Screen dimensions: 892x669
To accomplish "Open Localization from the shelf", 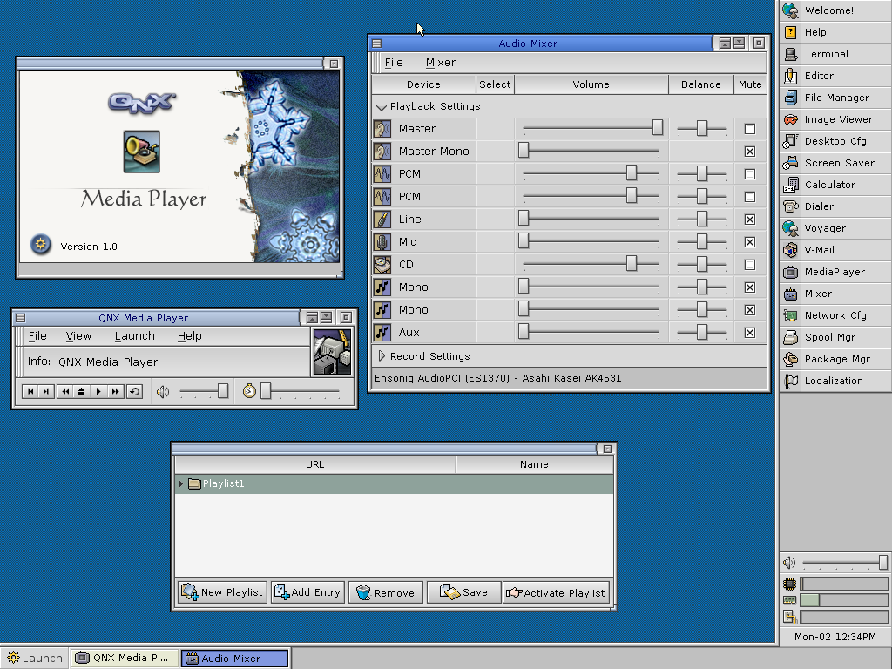I will 835,381.
